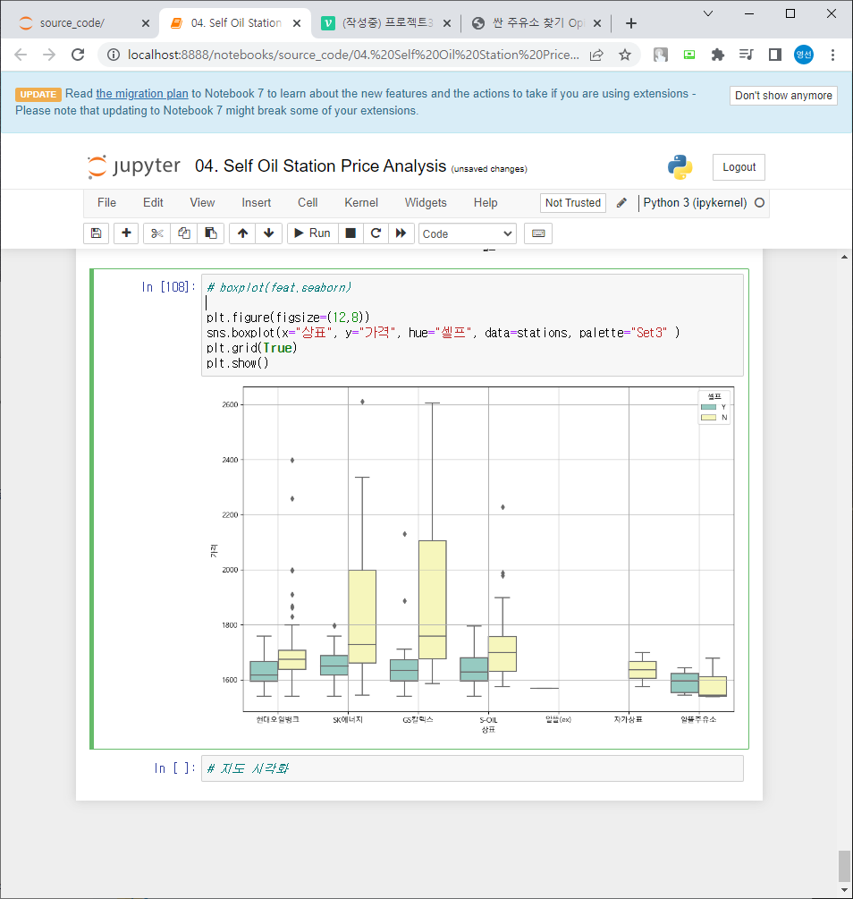This screenshot has width=853, height=899.
Task: Click the kernel idle circle indicator
Action: tap(759, 203)
